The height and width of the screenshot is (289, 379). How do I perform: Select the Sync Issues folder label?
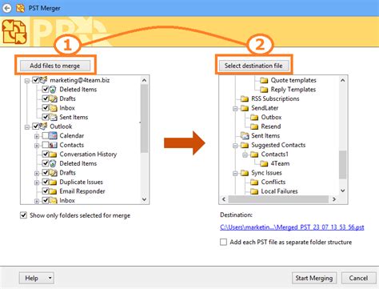click(x=266, y=173)
